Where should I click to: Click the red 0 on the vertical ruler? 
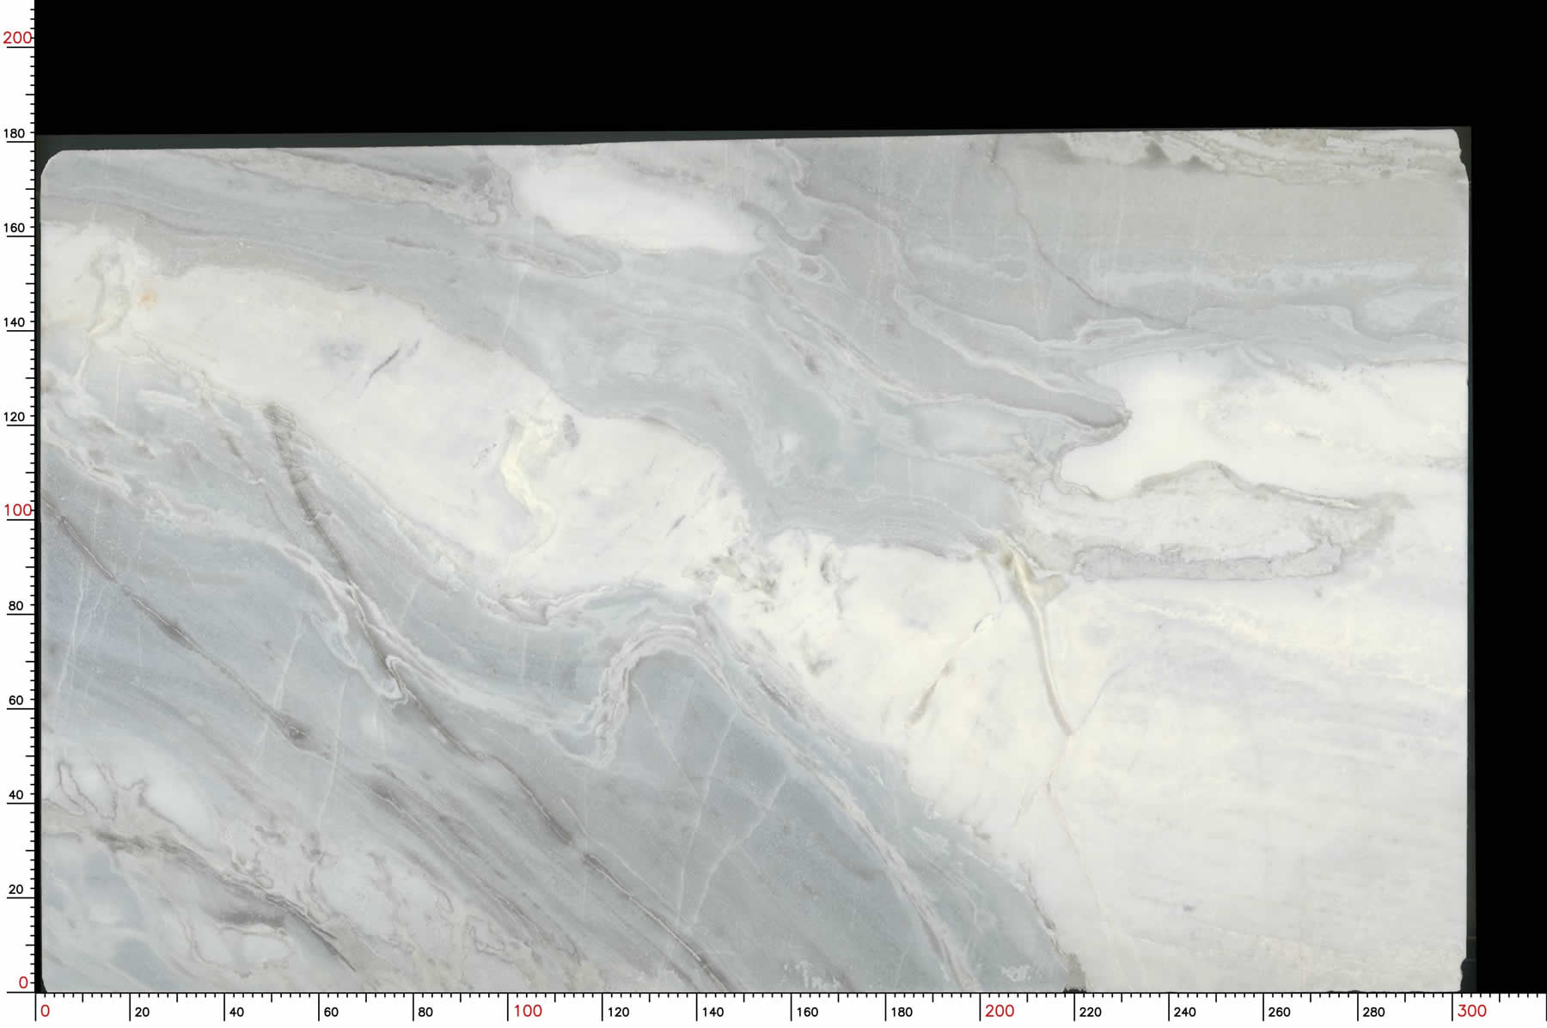23,982
